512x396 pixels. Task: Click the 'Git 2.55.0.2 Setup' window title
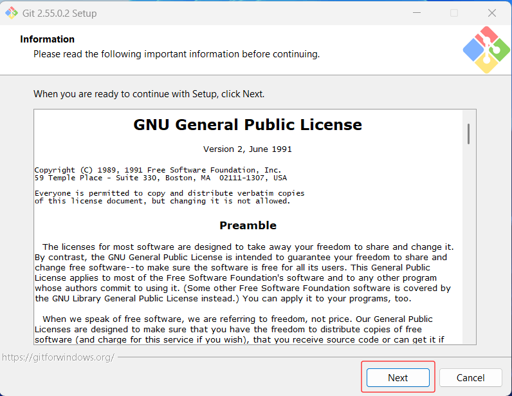pyautogui.click(x=59, y=14)
